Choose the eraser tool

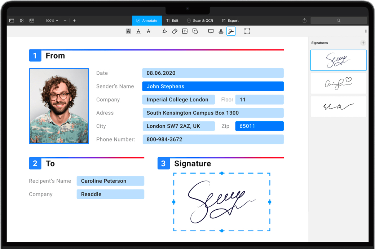tap(175, 31)
